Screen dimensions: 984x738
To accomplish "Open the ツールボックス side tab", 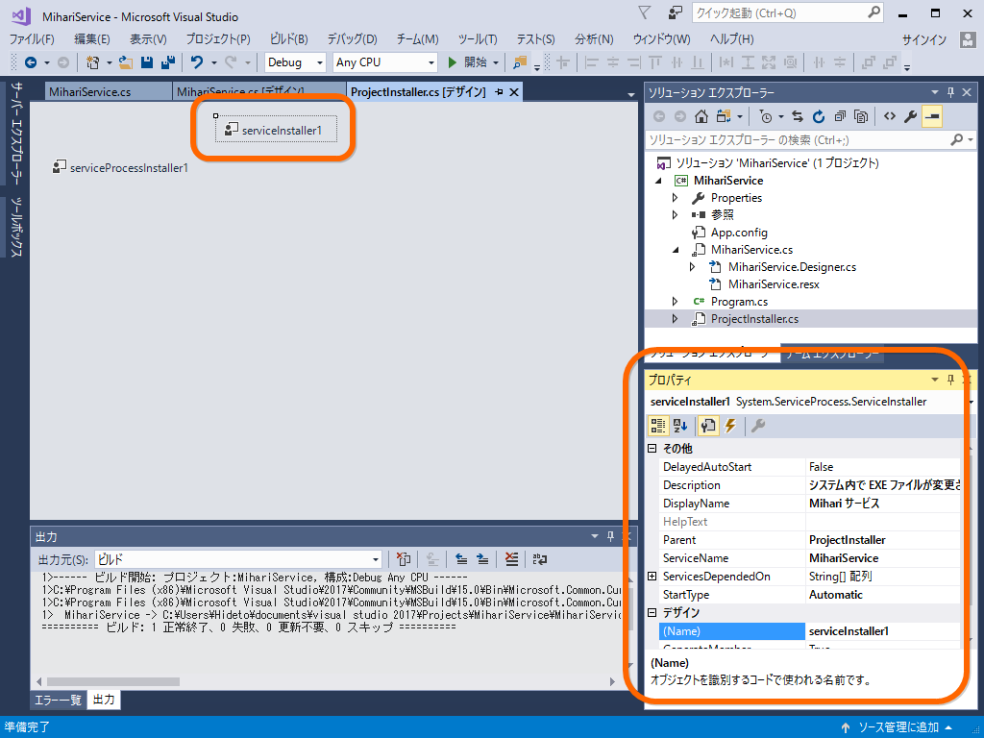I will [16, 227].
